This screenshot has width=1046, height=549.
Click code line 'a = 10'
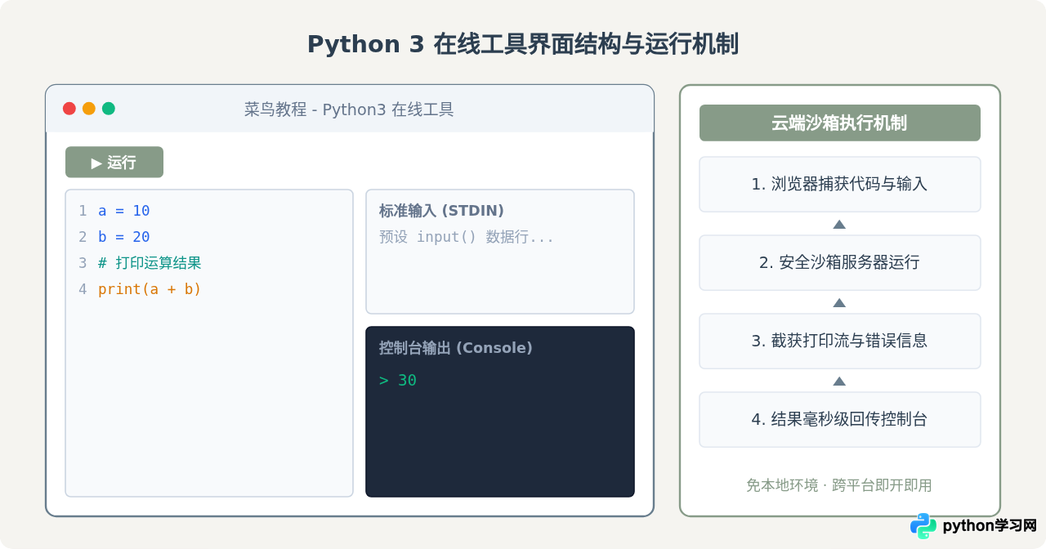point(124,211)
